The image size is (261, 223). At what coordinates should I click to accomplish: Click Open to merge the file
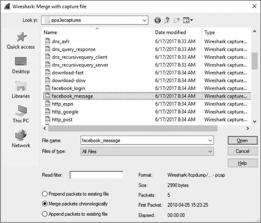click(x=243, y=140)
